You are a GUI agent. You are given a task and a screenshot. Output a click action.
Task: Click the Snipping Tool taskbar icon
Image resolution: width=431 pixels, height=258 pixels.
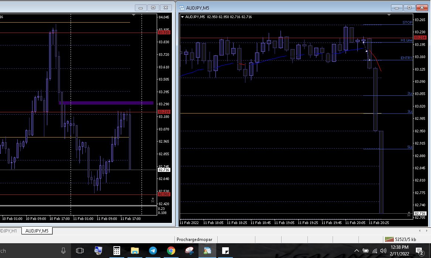[189, 251]
